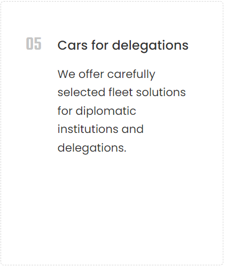Click the line for diplomatic
The height and width of the screenshot is (268, 226).
[97, 112]
